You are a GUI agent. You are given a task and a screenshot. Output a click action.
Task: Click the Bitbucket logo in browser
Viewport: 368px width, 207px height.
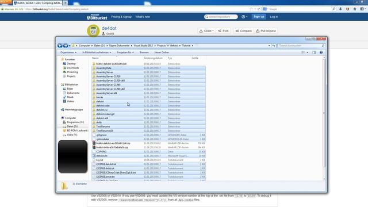click(x=97, y=17)
